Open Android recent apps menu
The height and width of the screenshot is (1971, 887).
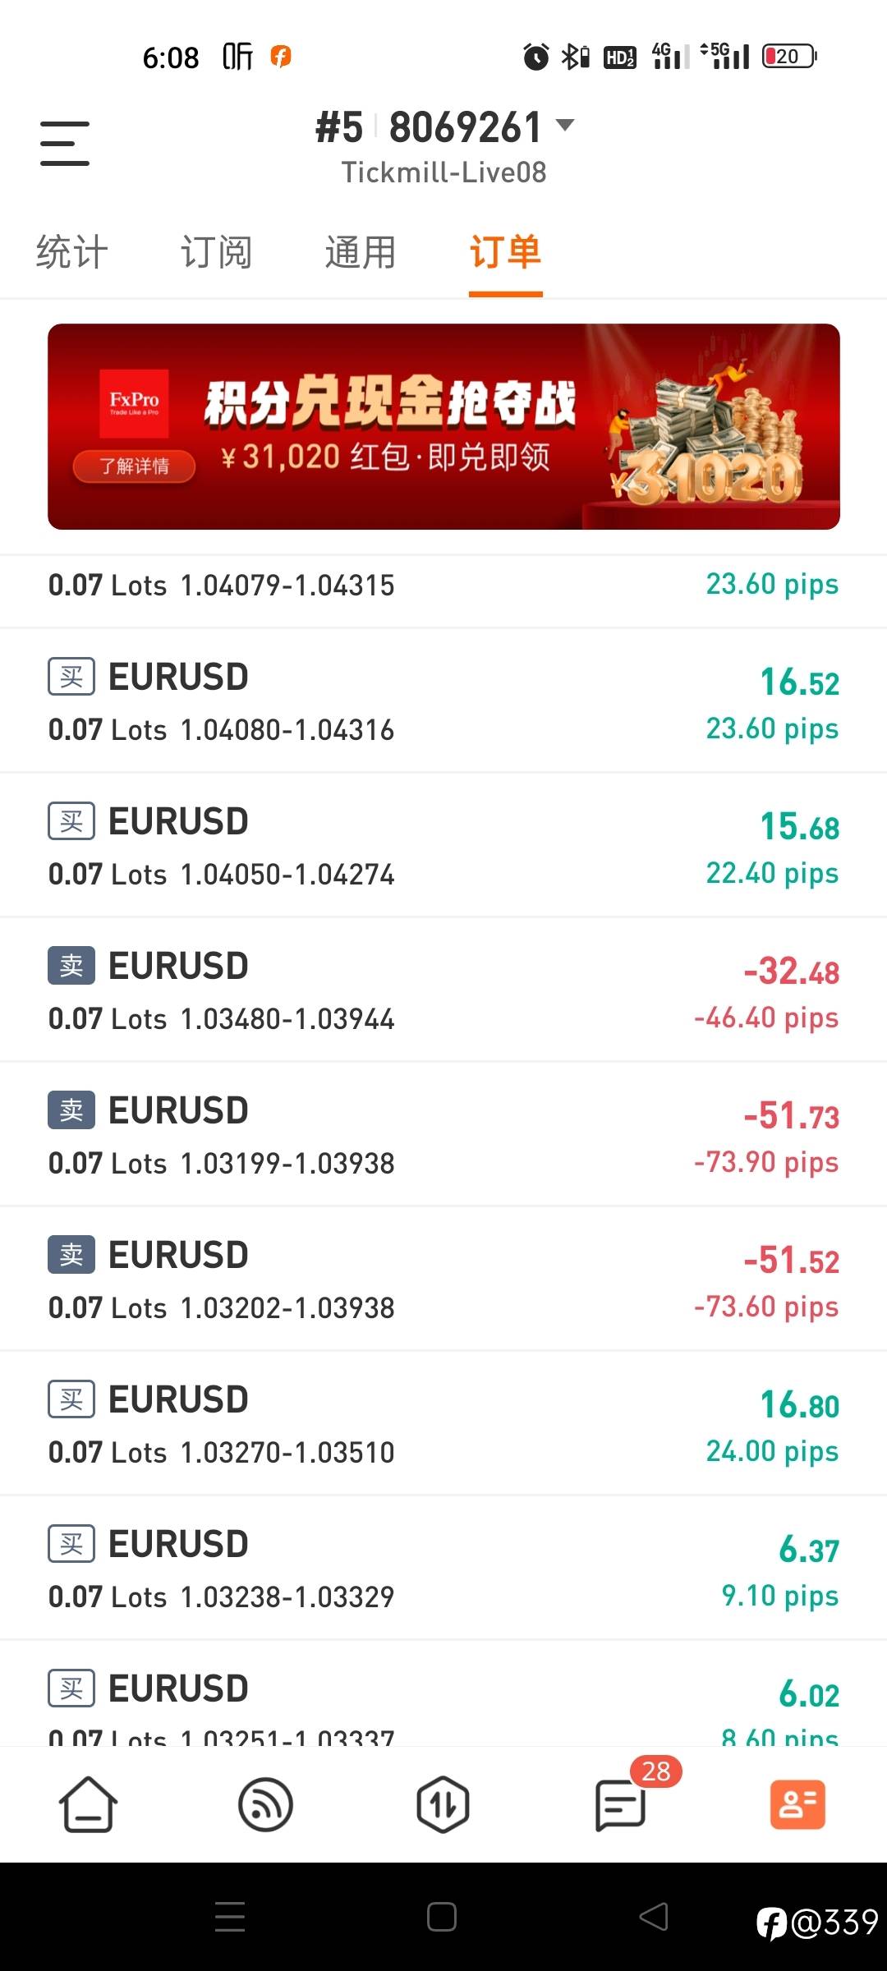230,1918
